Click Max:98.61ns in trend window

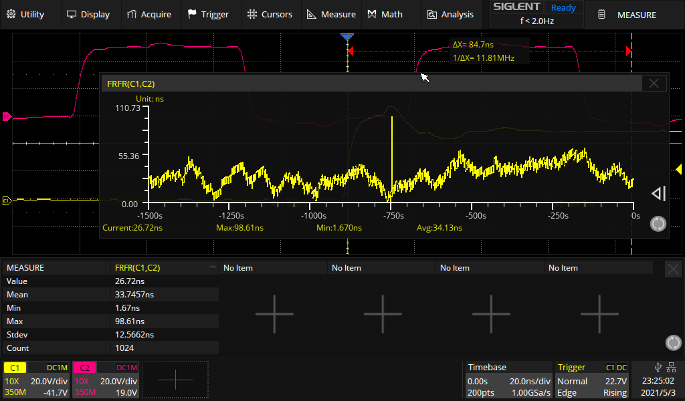click(240, 228)
